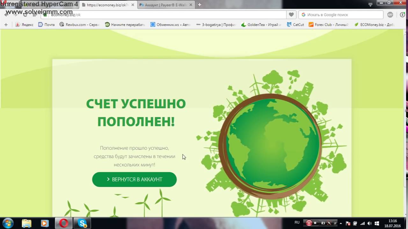Click the add bookmark plus on bookmarks bar

pos(6,24)
